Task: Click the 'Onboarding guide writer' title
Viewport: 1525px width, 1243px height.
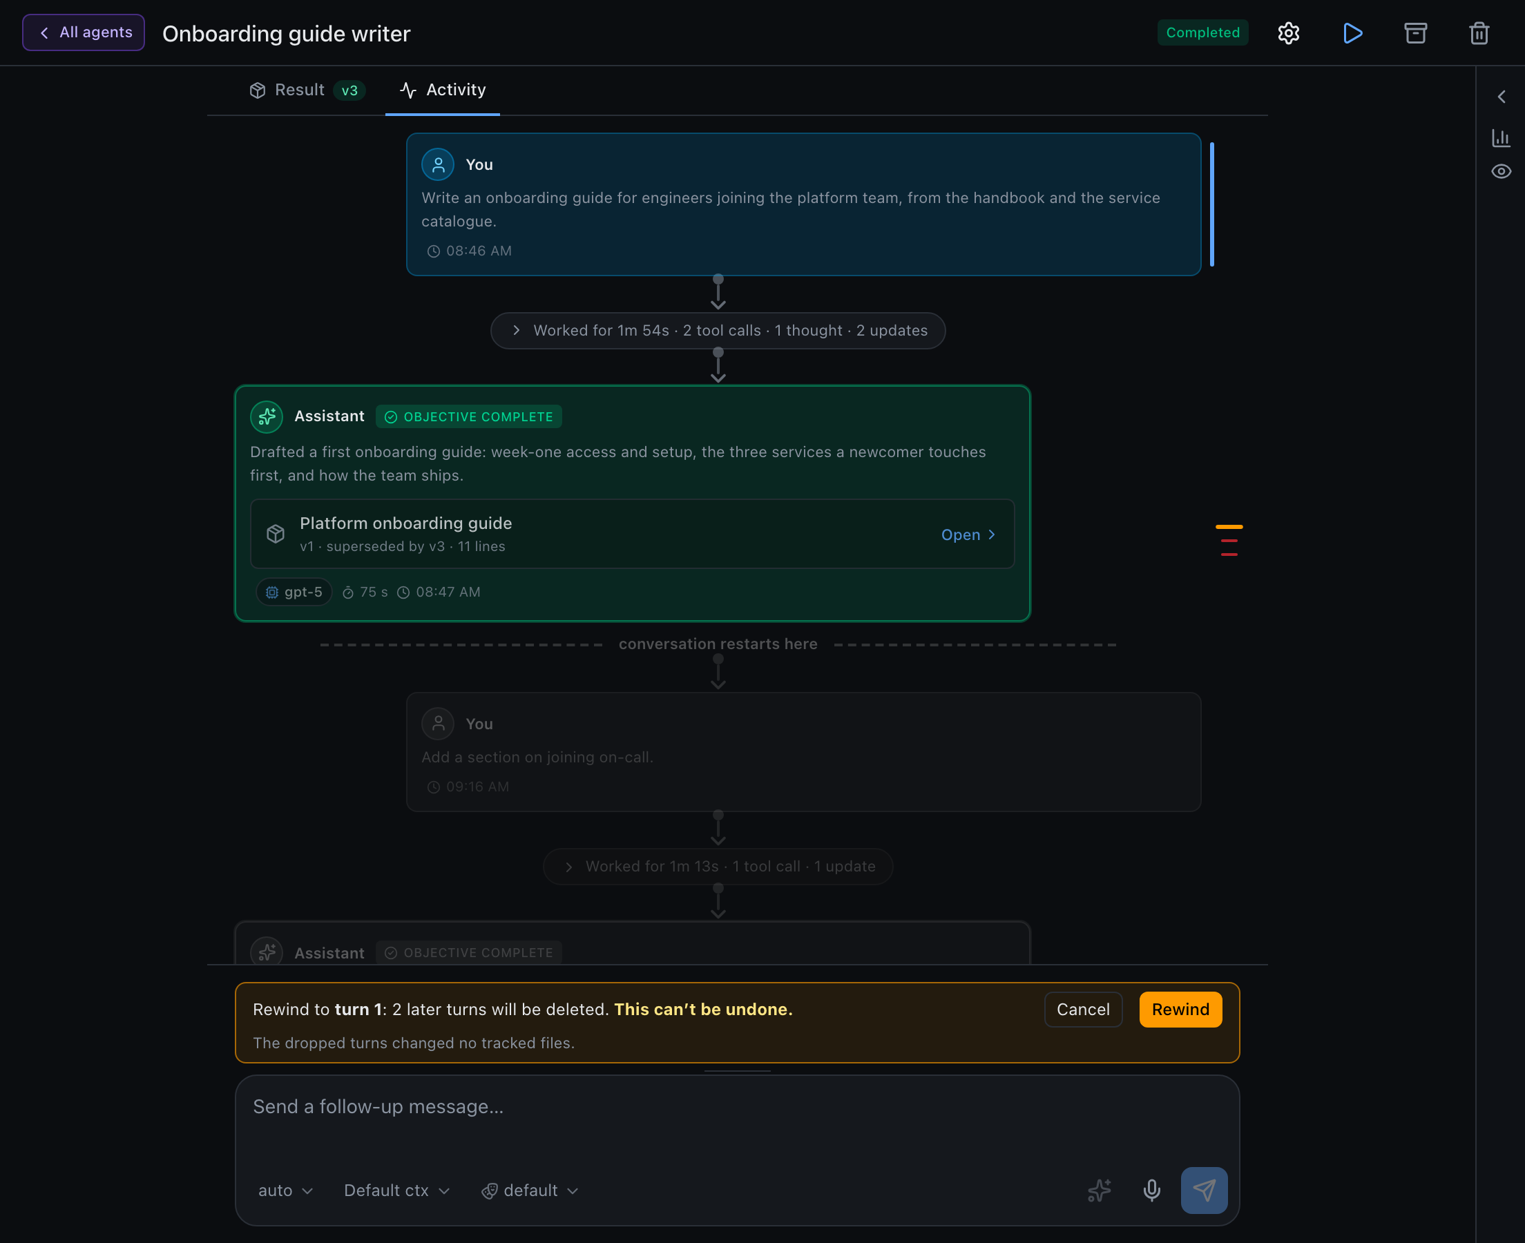Action: (287, 34)
